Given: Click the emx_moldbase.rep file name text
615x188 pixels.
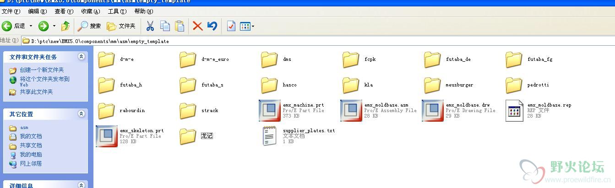Looking at the screenshot, I should [x=550, y=105].
